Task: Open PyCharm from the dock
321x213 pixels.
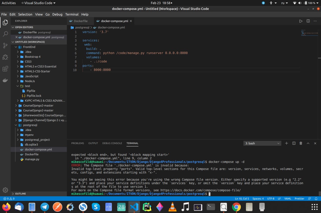Action: tap(147, 207)
